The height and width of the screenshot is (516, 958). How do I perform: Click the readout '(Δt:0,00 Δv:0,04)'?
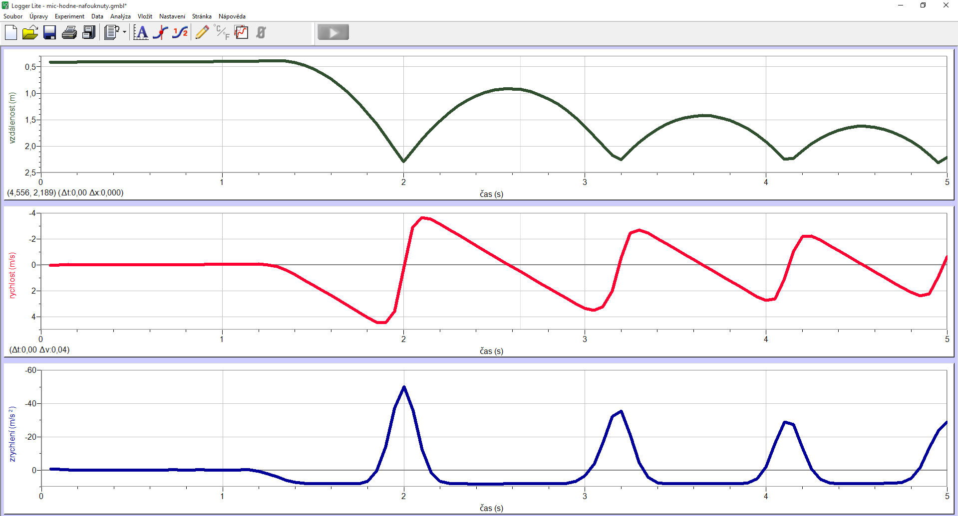tap(39, 349)
